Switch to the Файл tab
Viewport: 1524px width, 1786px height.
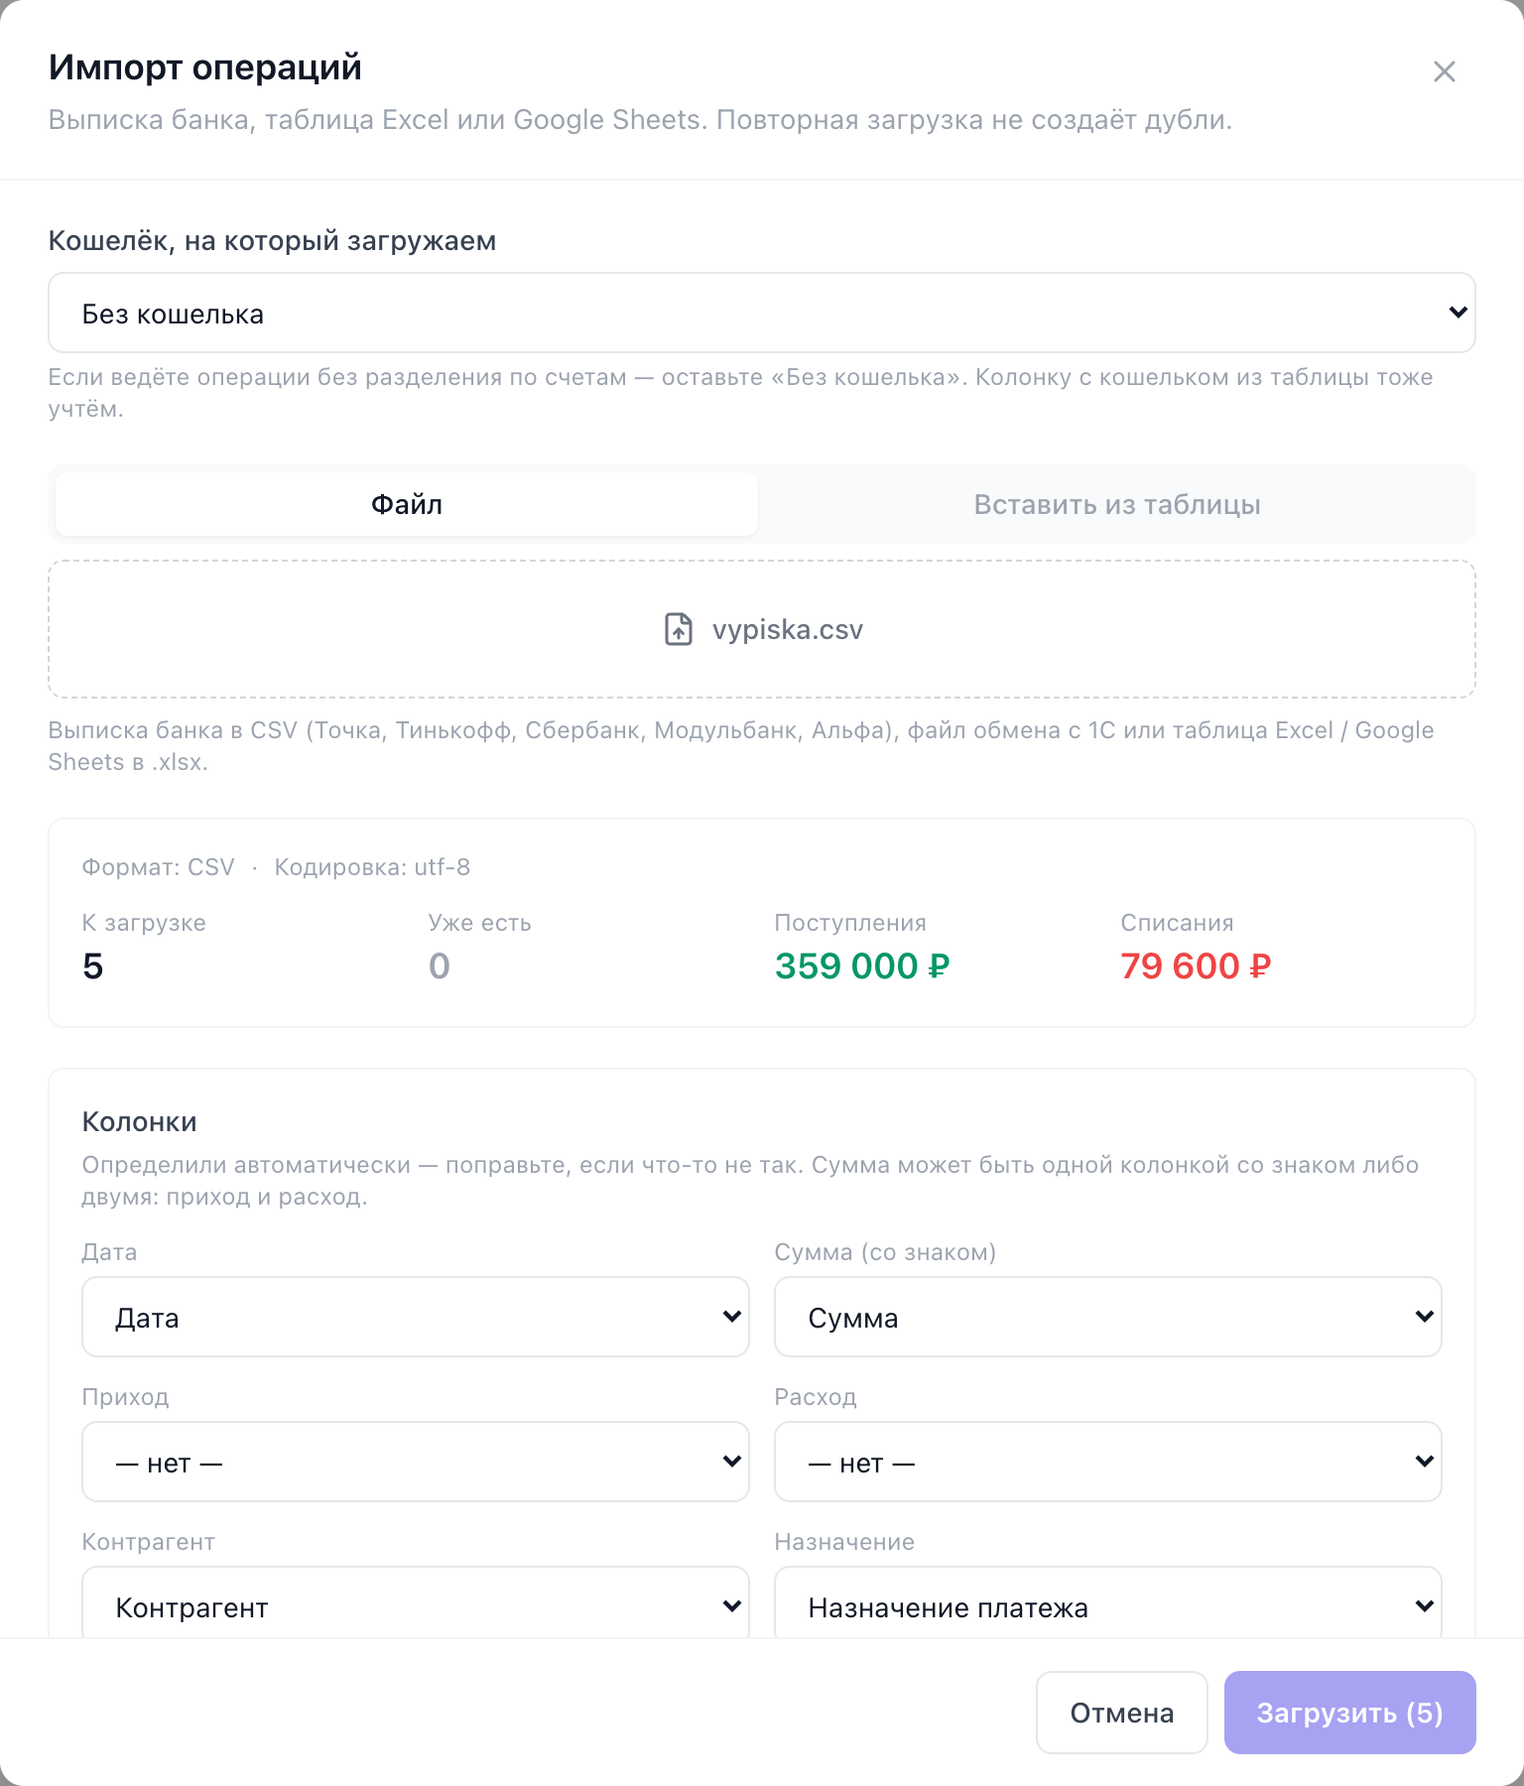(x=407, y=504)
